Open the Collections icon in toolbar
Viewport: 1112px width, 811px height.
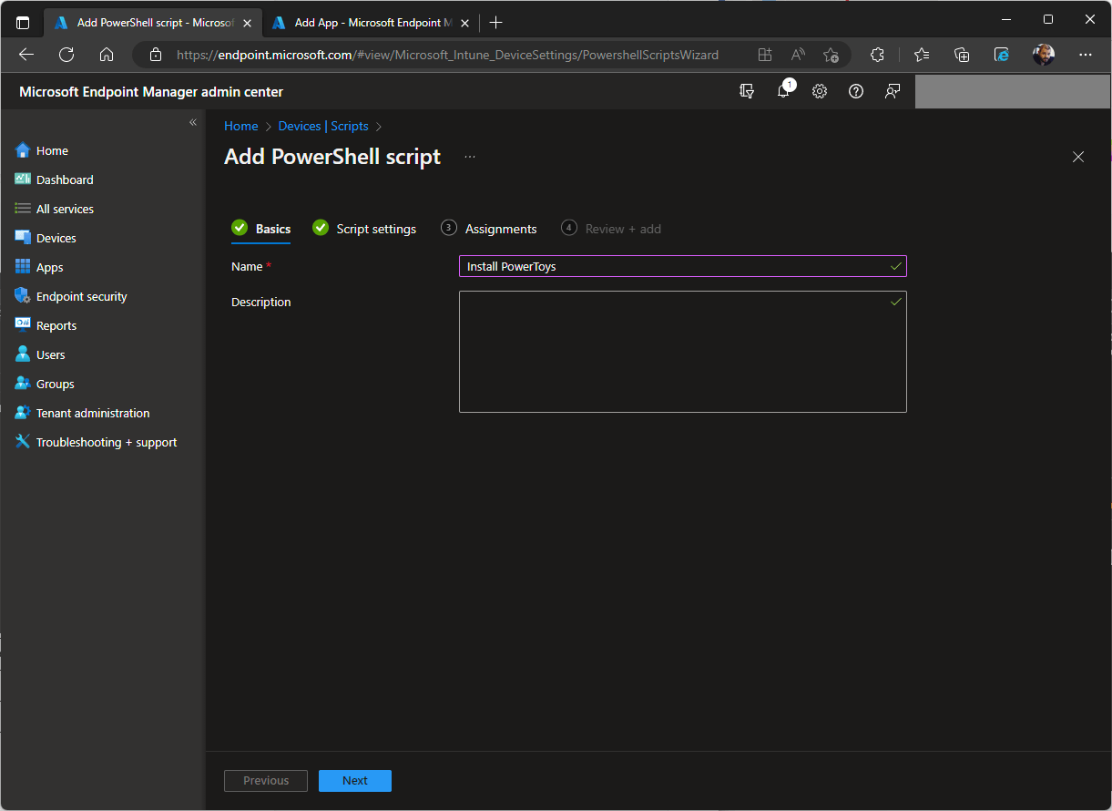point(962,55)
